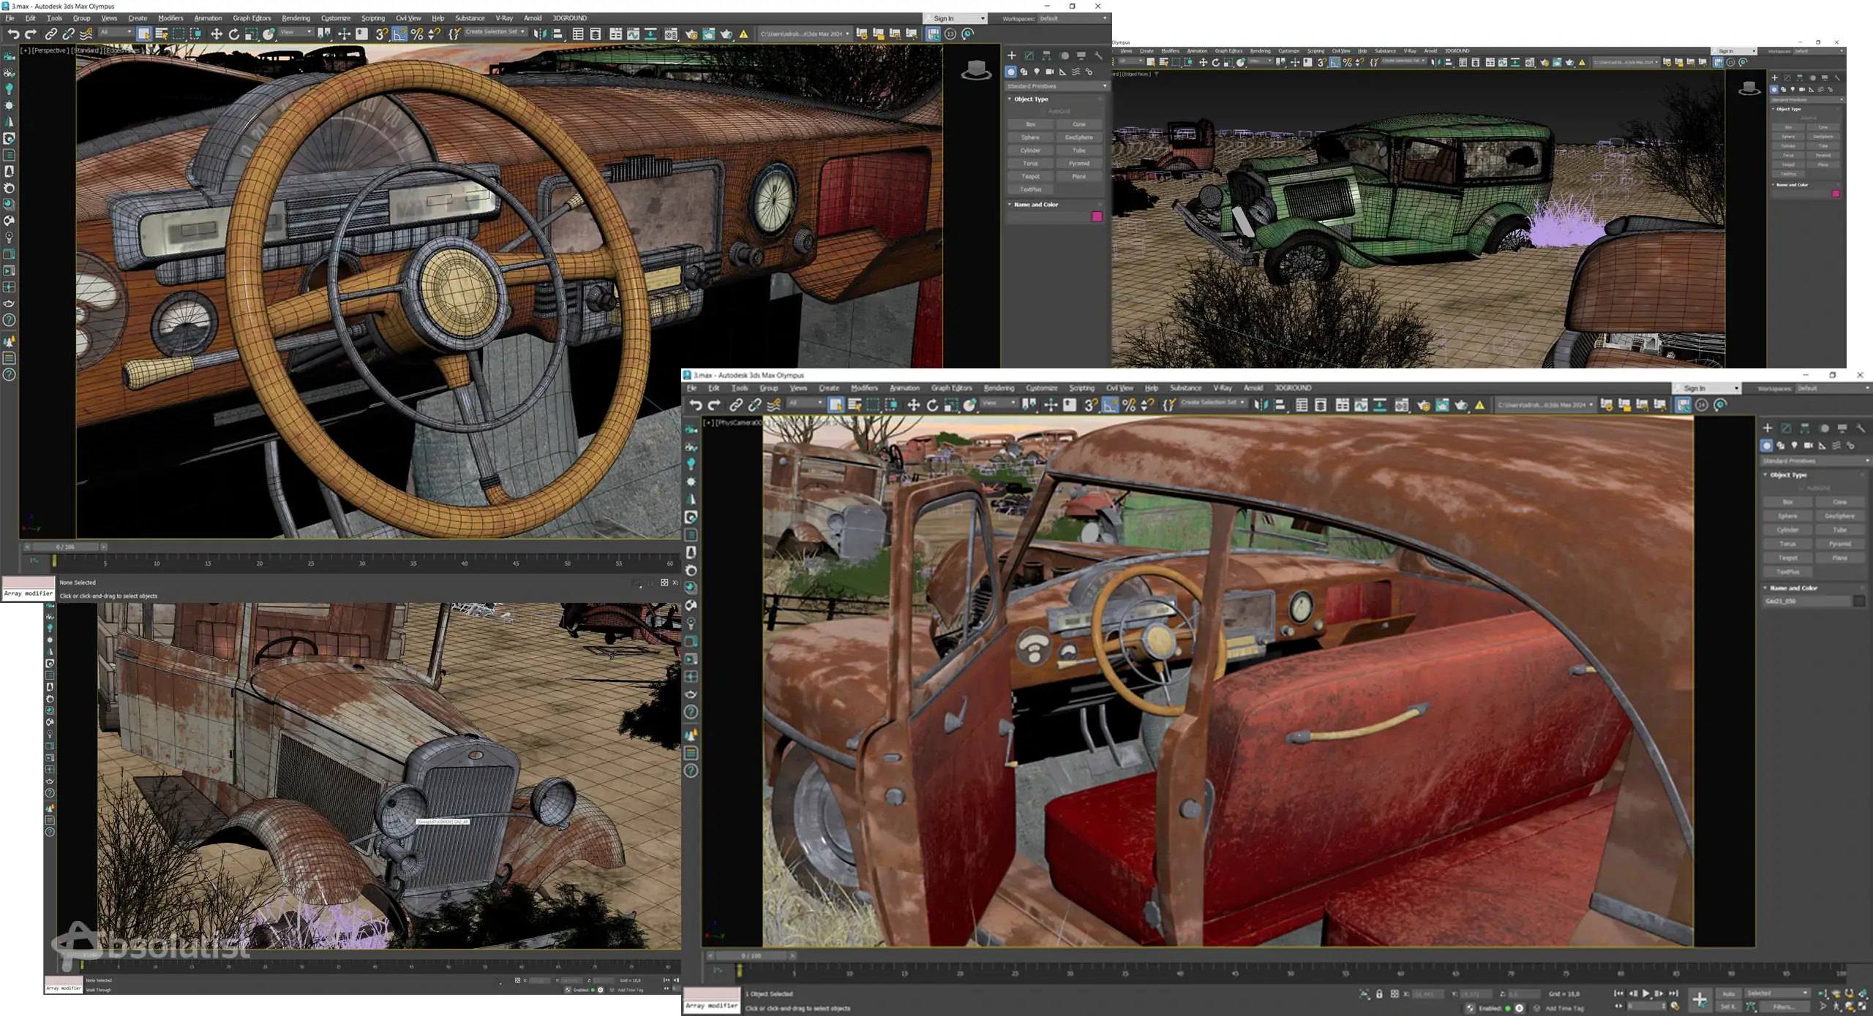Open selection filter 'All' dropdown in top-left window
Screen dimensions: 1873x1016
116,33
